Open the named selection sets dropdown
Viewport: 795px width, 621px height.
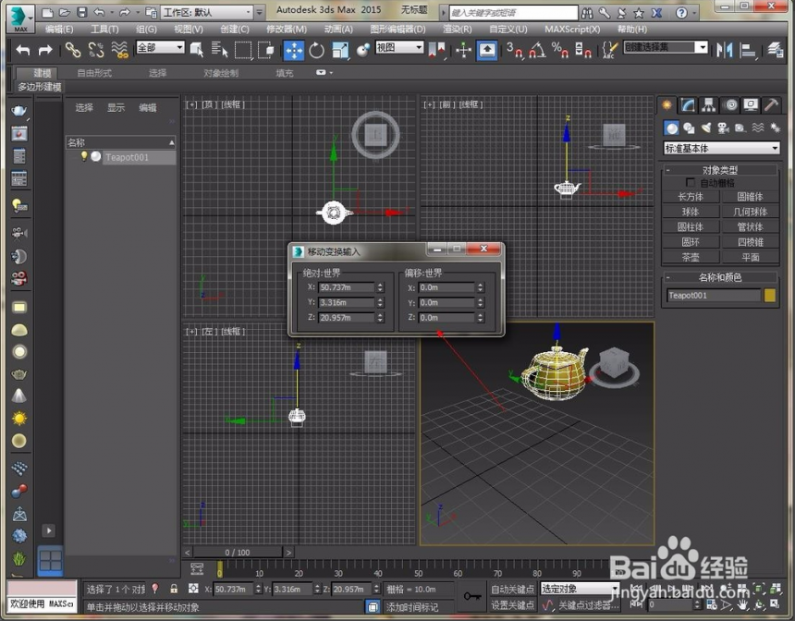[666, 48]
